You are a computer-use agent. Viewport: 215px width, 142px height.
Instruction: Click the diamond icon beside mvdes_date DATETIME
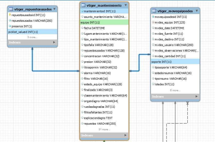[153, 28]
